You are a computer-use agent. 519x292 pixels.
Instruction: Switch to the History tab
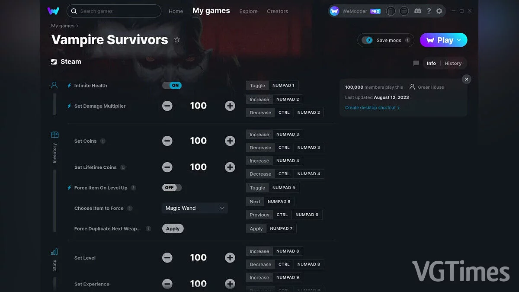tap(453, 63)
